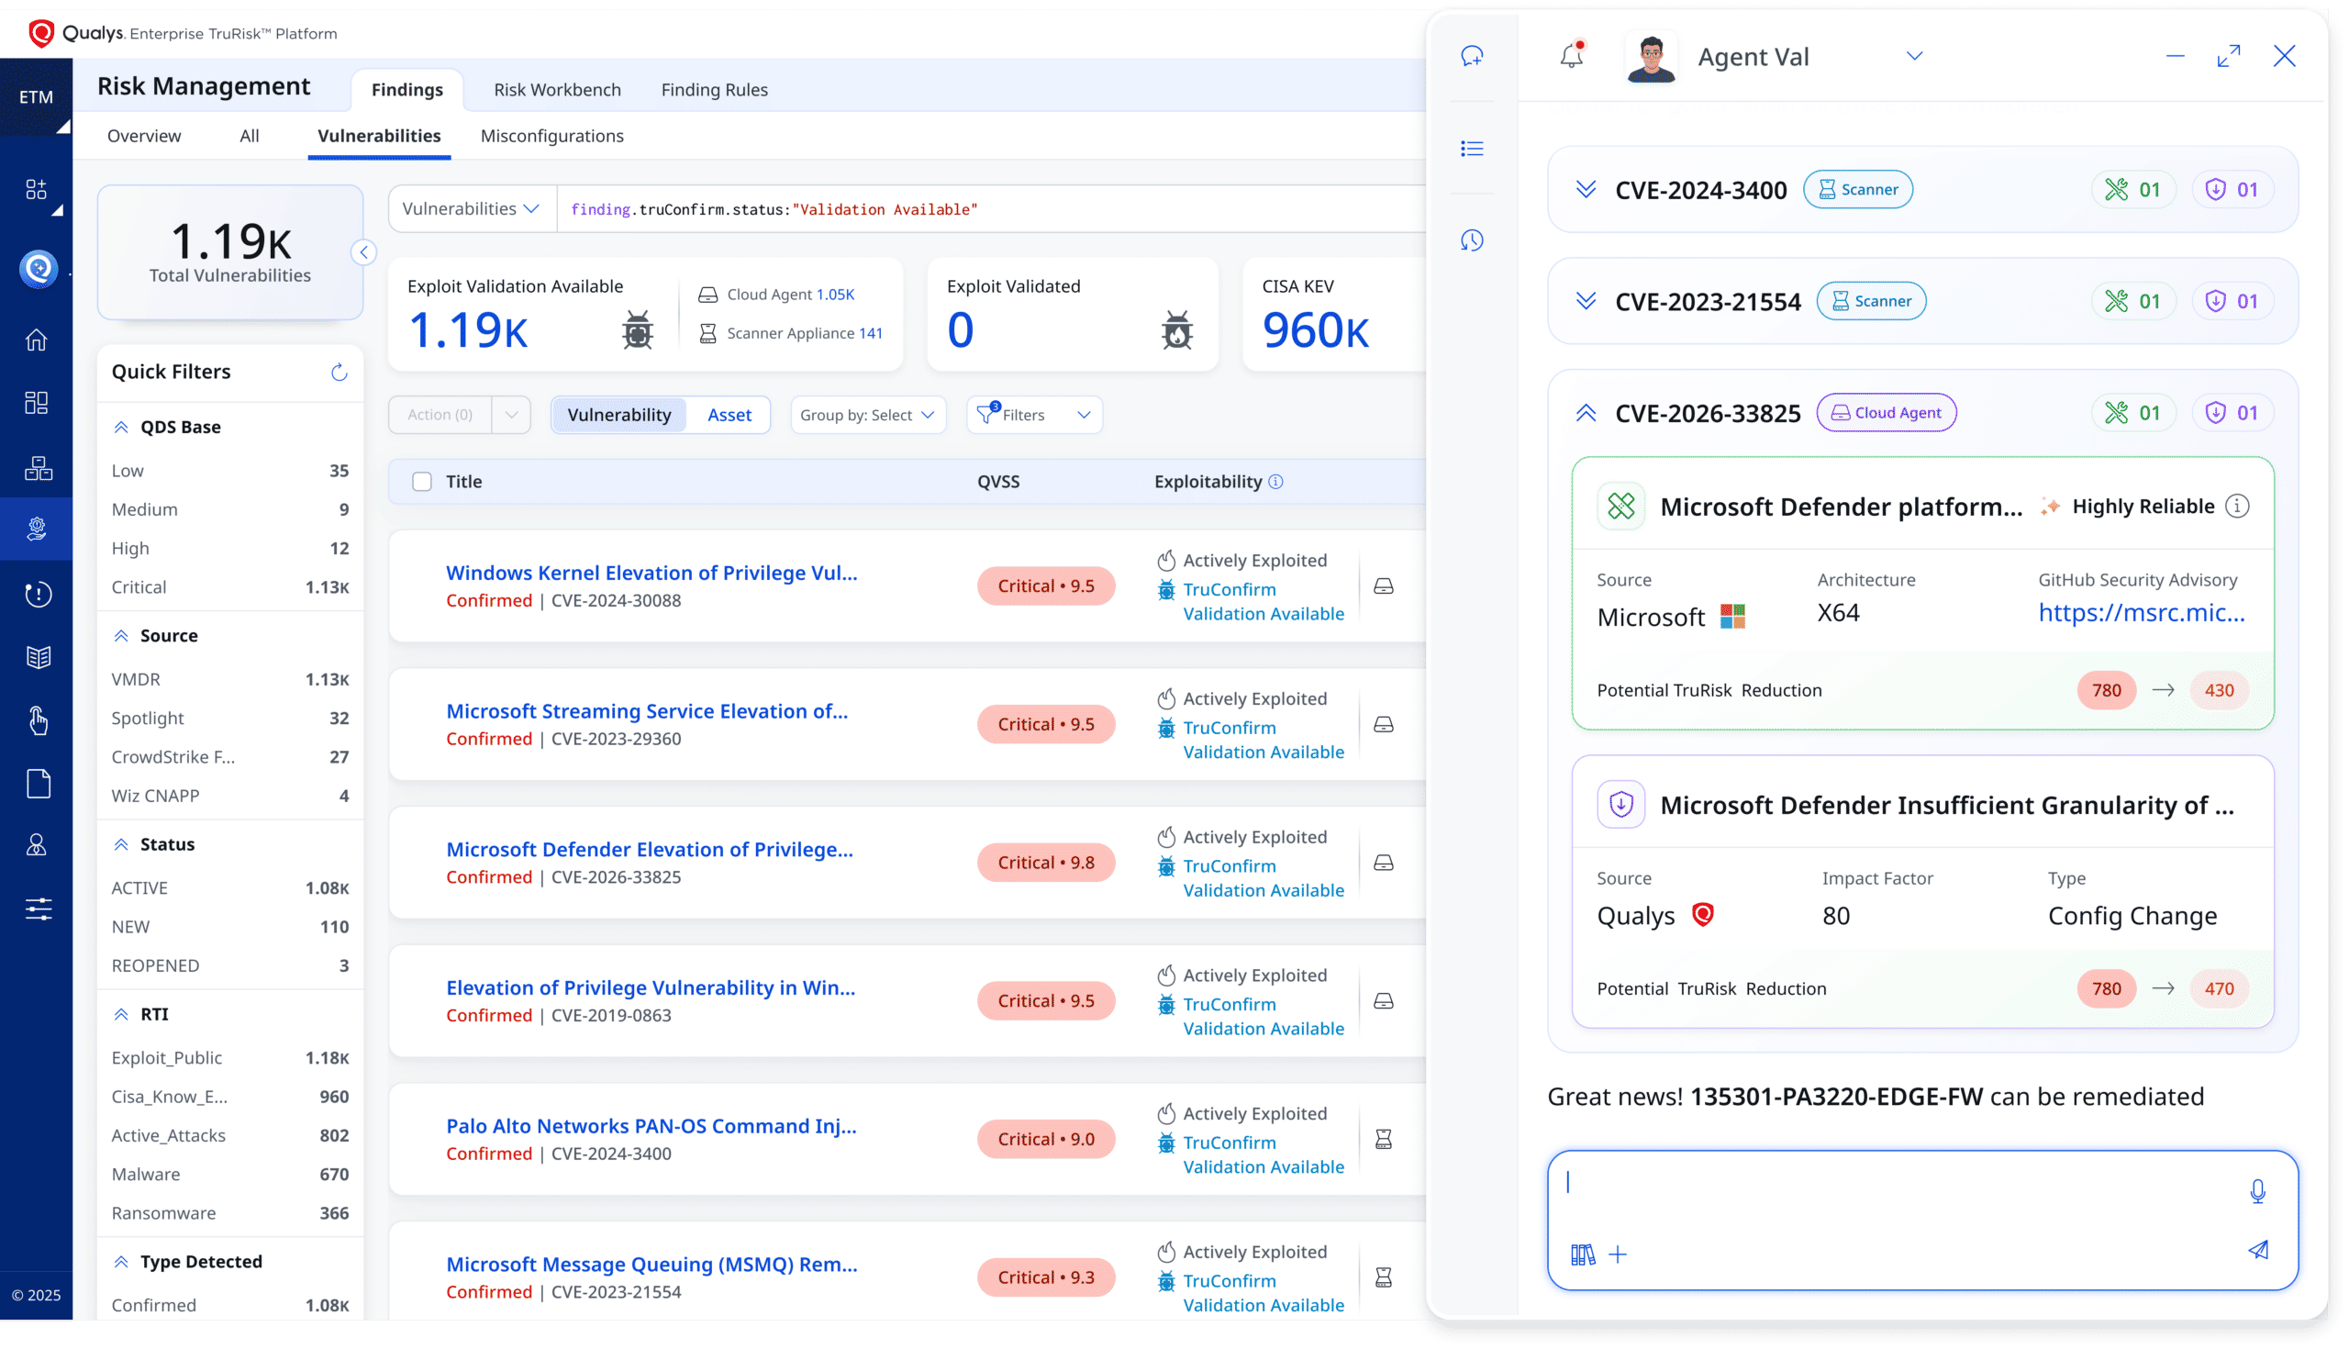The image size is (2349, 1349).
Task: Open the msrc GitHub Security Advisory link
Action: 2141,612
